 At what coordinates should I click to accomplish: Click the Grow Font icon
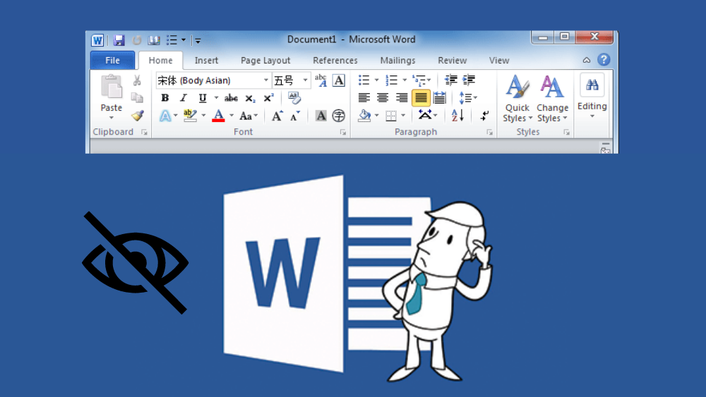click(x=277, y=116)
